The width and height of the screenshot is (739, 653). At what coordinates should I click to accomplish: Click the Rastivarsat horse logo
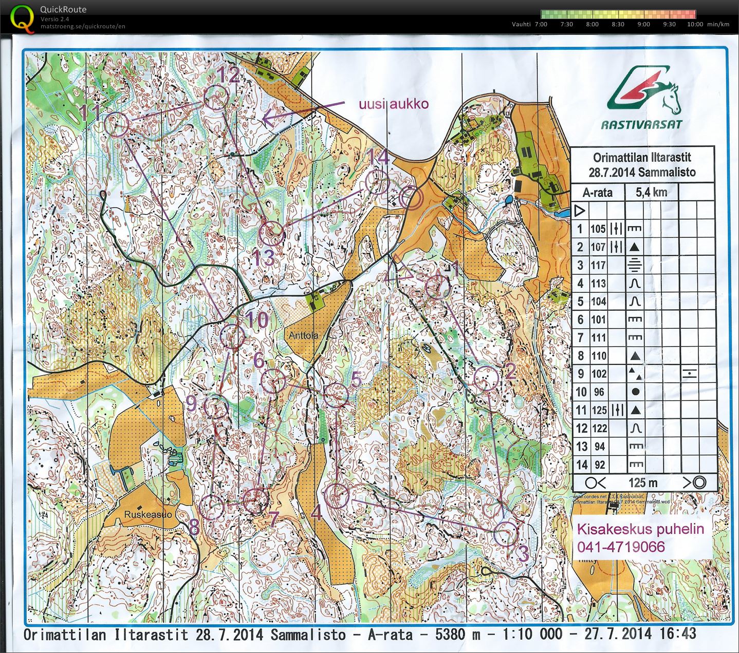[x=644, y=90]
